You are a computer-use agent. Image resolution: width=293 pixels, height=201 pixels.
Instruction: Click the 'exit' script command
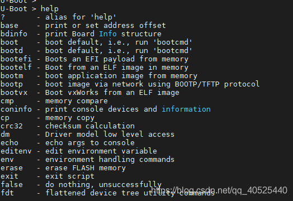(48, 176)
